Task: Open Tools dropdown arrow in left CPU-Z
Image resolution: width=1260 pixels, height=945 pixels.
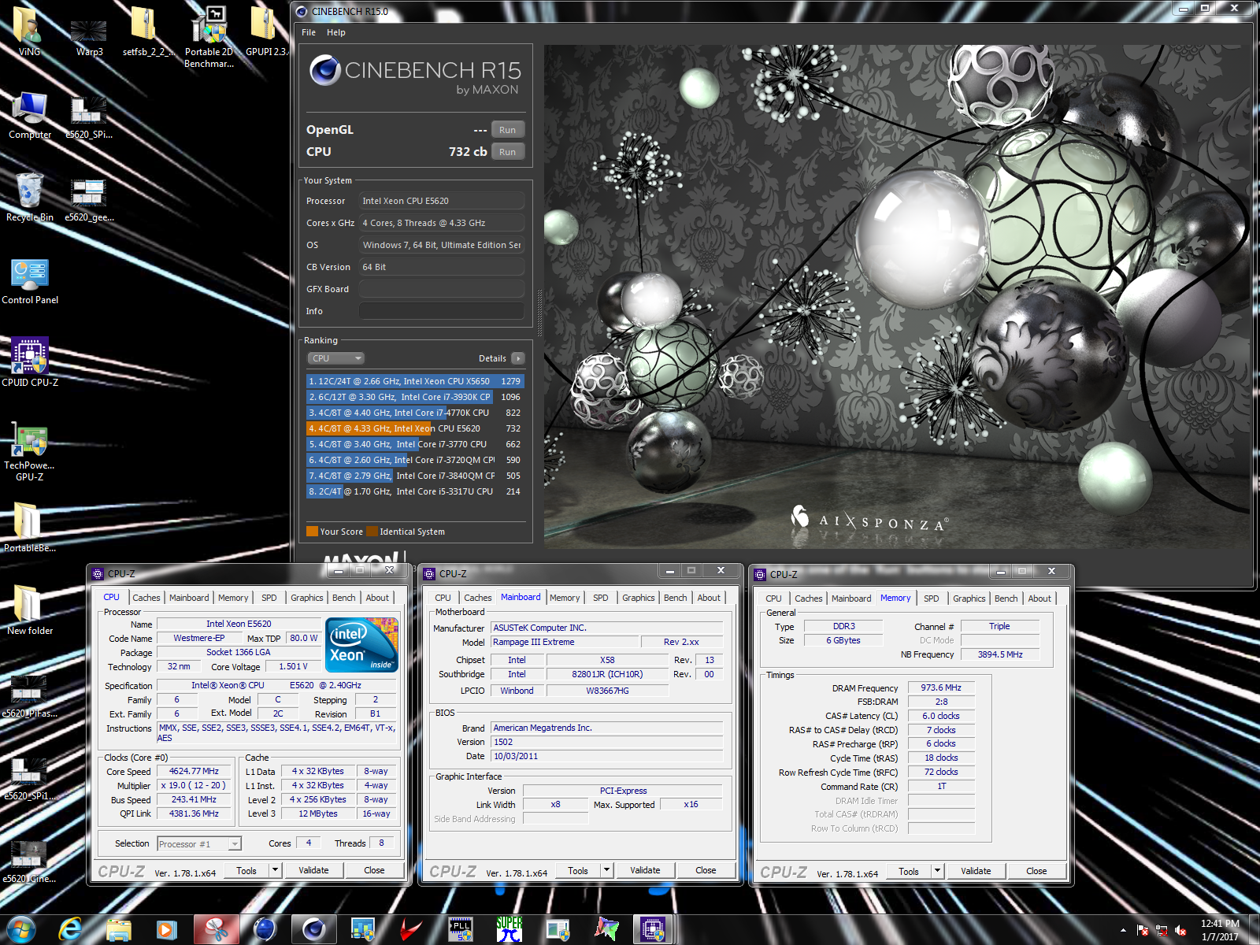Action: coord(275,870)
